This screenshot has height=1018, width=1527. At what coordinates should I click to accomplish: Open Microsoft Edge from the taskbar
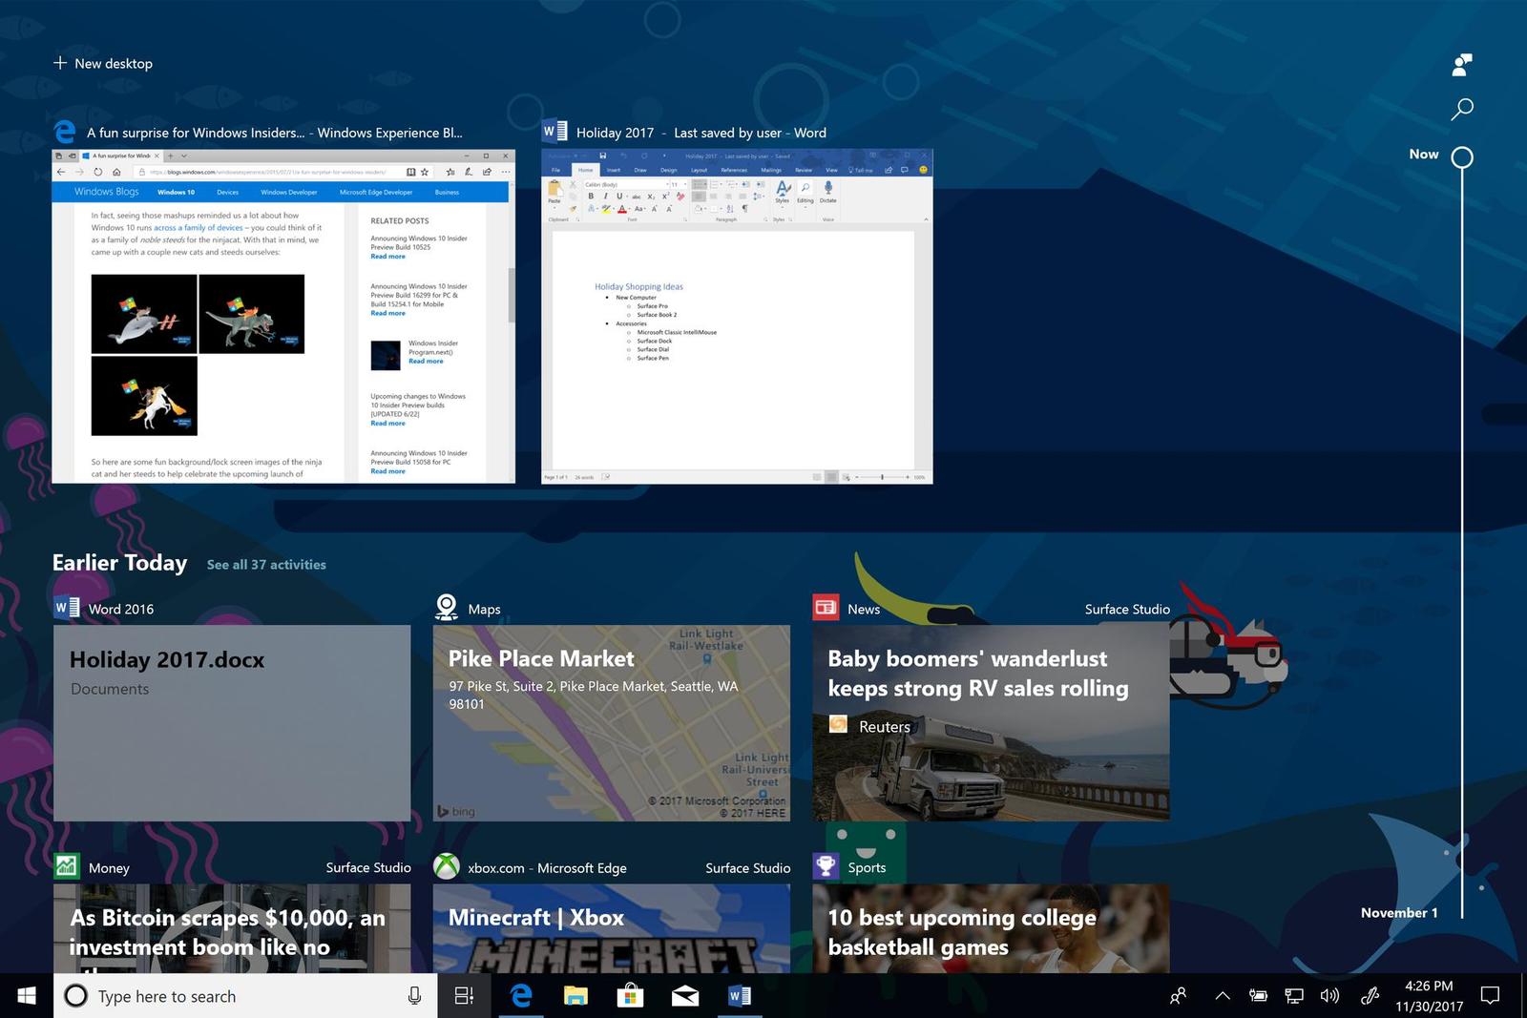coord(521,995)
